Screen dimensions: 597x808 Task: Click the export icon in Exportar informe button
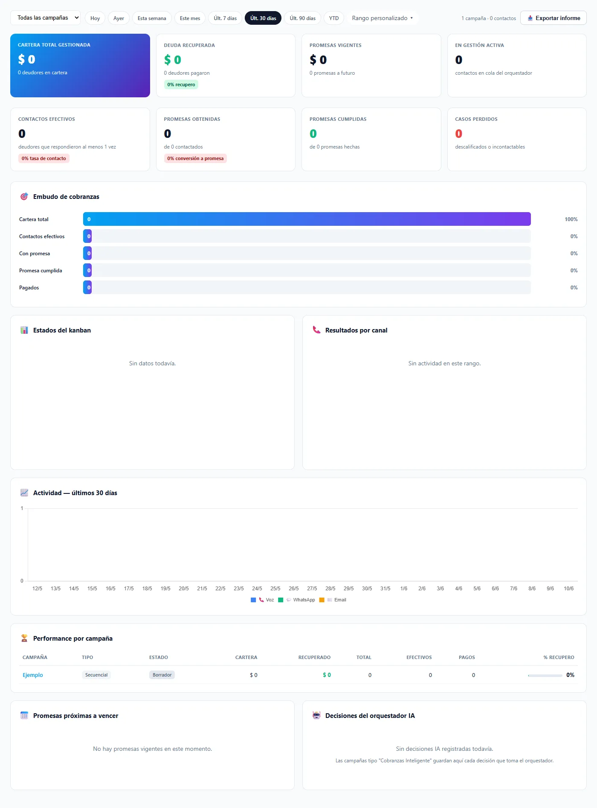[x=530, y=18]
